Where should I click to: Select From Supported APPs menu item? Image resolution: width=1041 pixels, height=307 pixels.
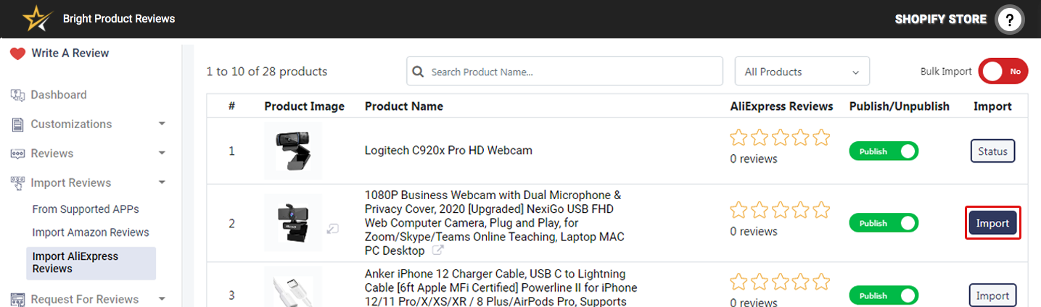coord(86,209)
